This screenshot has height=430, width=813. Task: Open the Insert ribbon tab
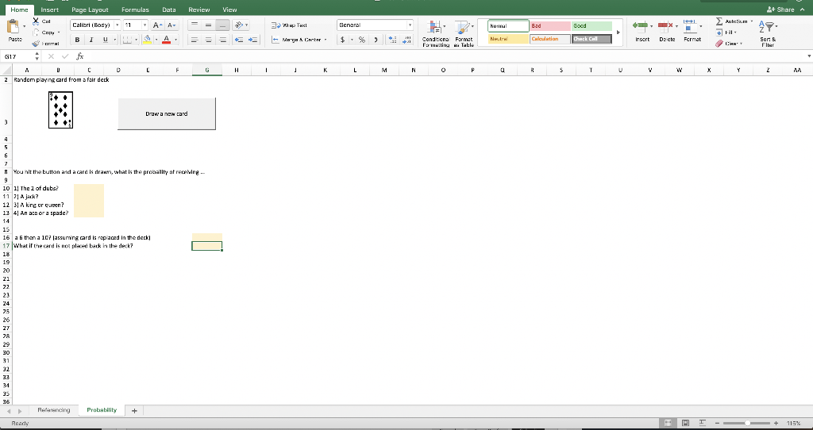pos(50,10)
